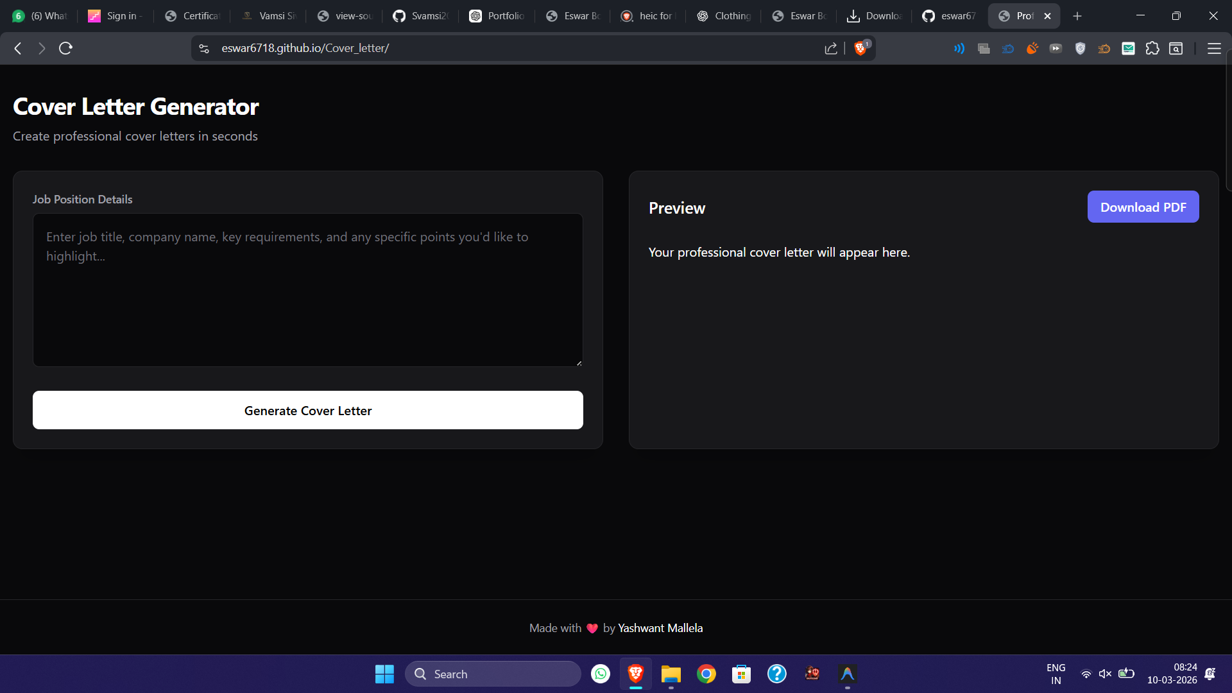Screen dimensions: 1232x693
Task: Reload the current page
Action: tap(65, 48)
